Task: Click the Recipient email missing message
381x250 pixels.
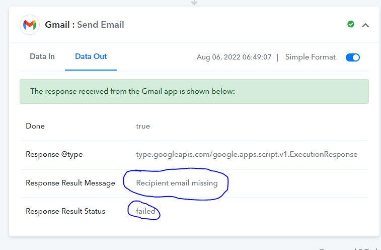Action: pos(177,183)
